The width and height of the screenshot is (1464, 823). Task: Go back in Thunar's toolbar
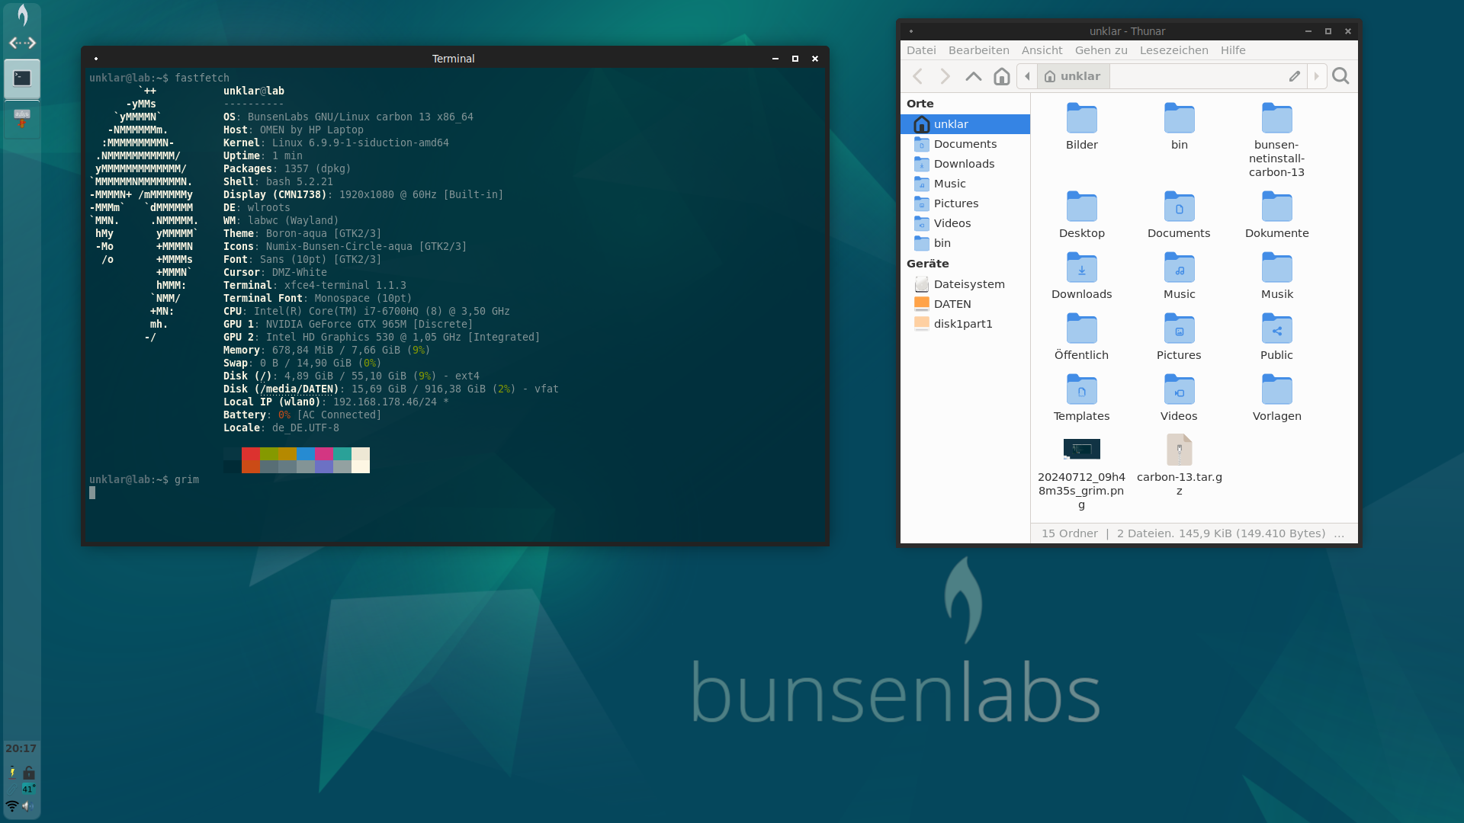point(918,76)
